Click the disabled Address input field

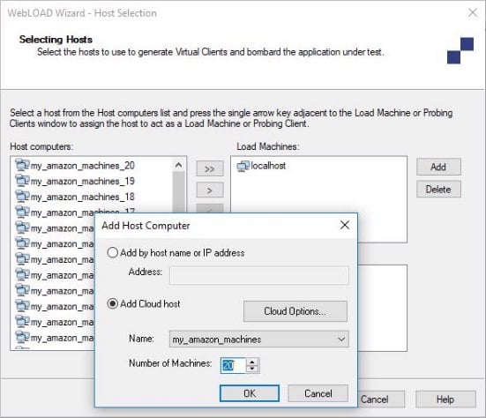click(x=258, y=275)
